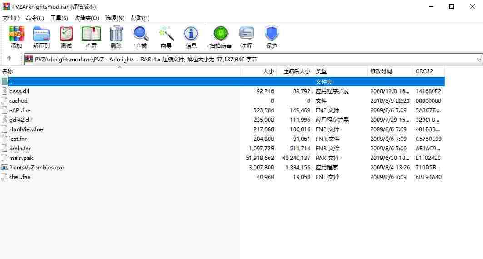Select the bass.dll file name
Screen dimensions: 483x259
(19, 91)
